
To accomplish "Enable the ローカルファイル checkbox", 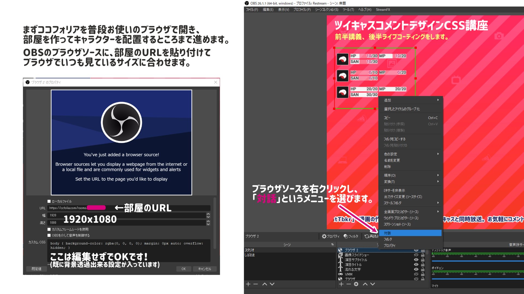I will point(48,201).
